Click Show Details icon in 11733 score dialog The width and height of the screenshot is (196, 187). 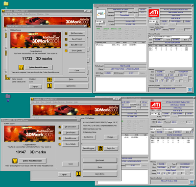click(66, 51)
